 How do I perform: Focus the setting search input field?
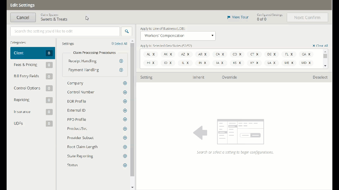coord(65,31)
